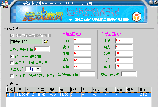Click the 魔力宝贝 game logo banner
This screenshot has width=158, height=107.
coord(43,15)
